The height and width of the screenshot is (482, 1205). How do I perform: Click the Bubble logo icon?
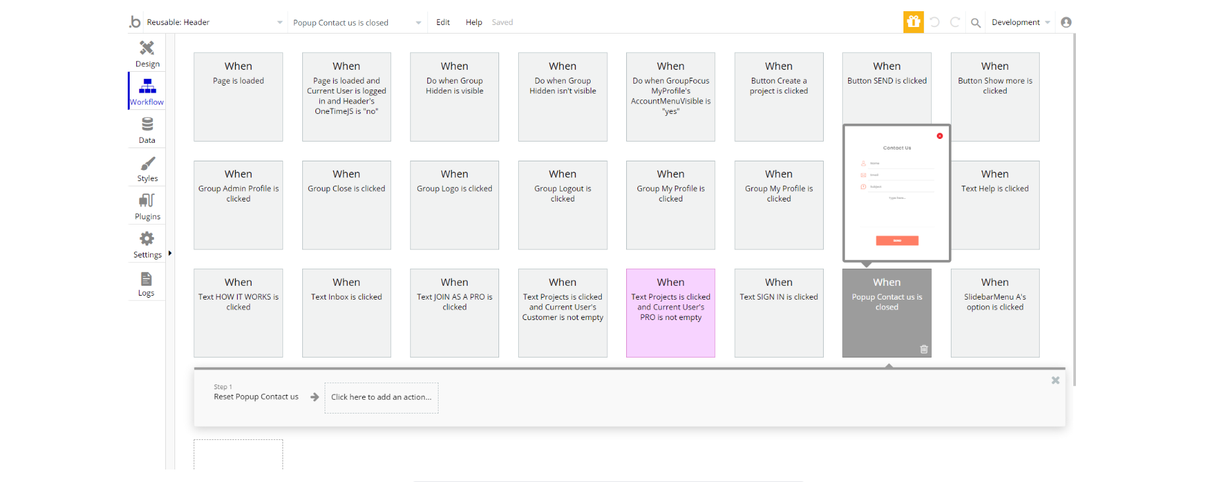pos(135,22)
